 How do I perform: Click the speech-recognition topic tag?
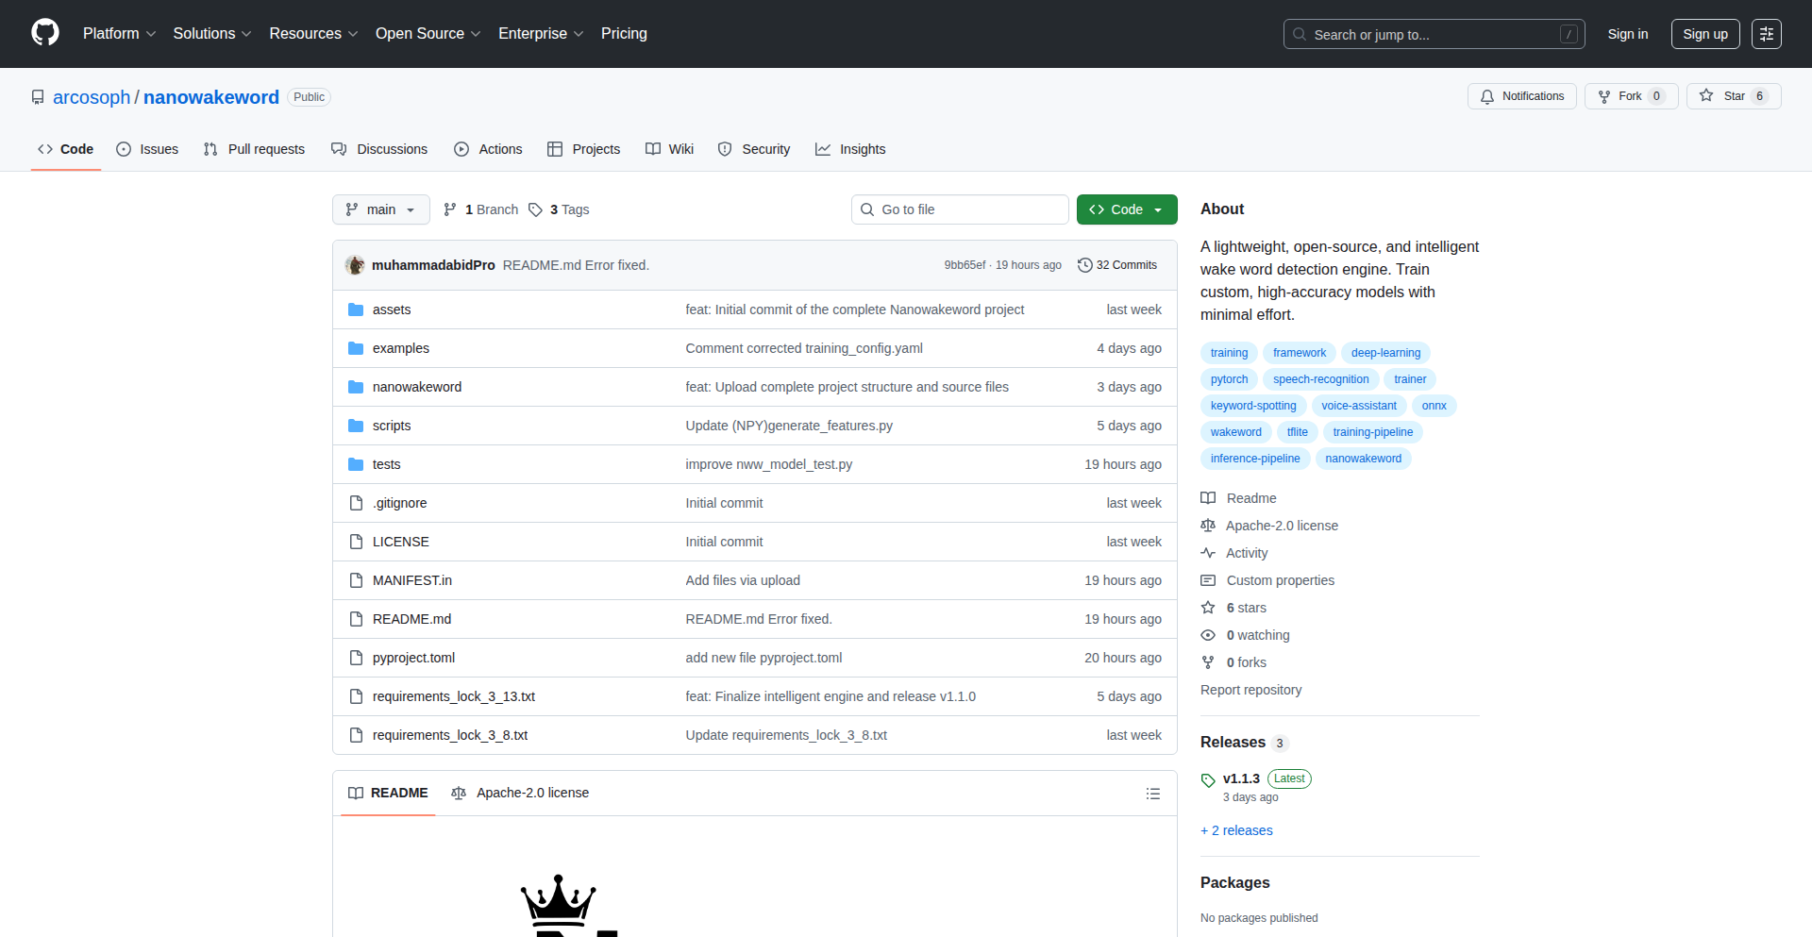(x=1320, y=379)
